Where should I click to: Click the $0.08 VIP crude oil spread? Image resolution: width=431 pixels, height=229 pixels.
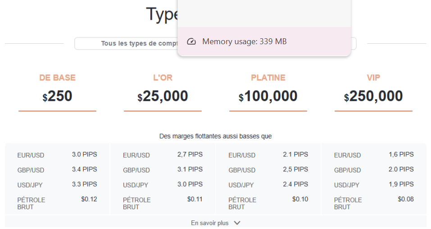tap(405, 199)
